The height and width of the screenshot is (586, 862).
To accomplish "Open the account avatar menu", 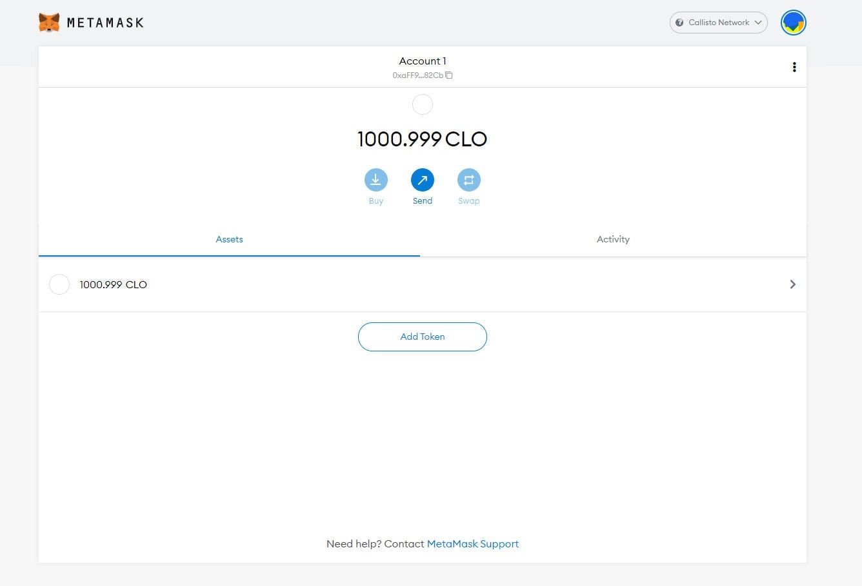I will tap(793, 23).
